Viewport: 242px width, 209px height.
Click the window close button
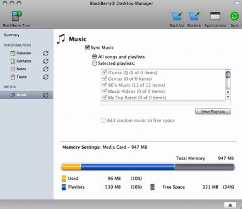pos(5,3)
